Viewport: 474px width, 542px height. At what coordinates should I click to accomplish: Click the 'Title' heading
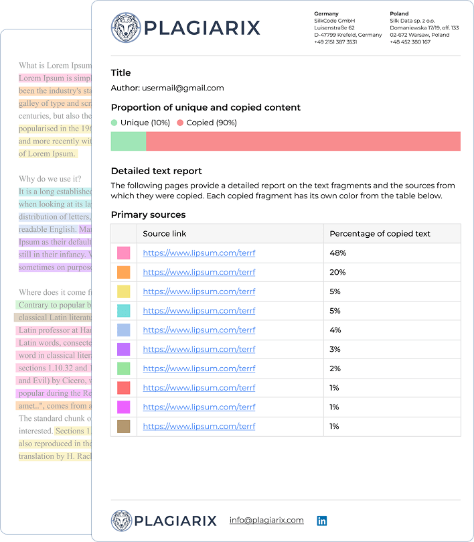(x=121, y=72)
